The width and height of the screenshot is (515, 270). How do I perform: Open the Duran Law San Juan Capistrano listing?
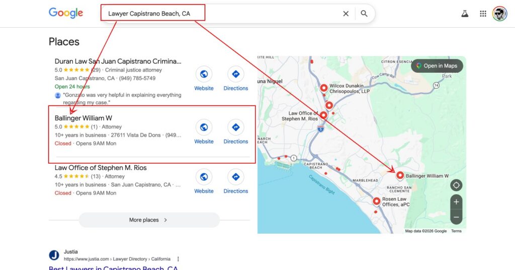pyautogui.click(x=118, y=61)
